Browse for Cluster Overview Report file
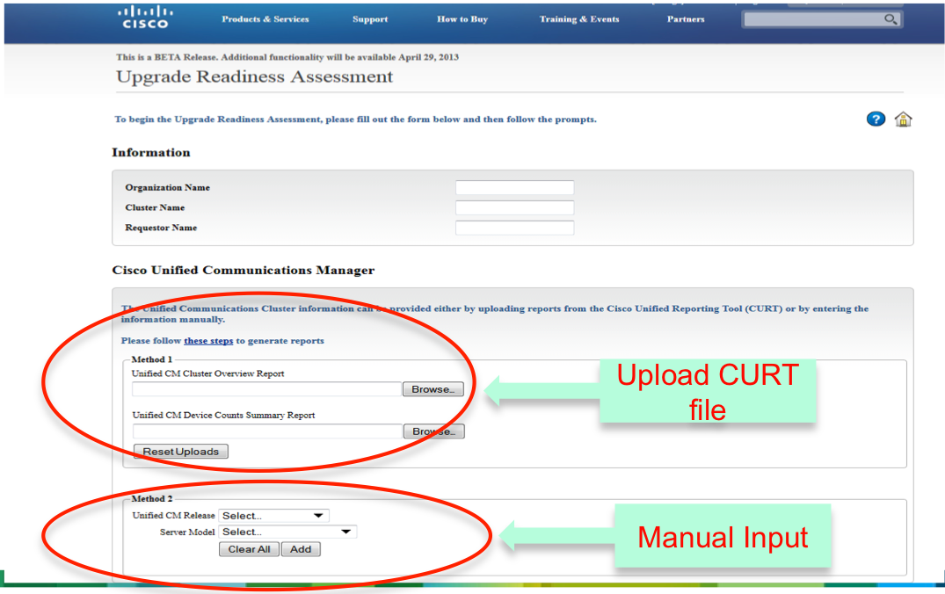 pyautogui.click(x=433, y=389)
